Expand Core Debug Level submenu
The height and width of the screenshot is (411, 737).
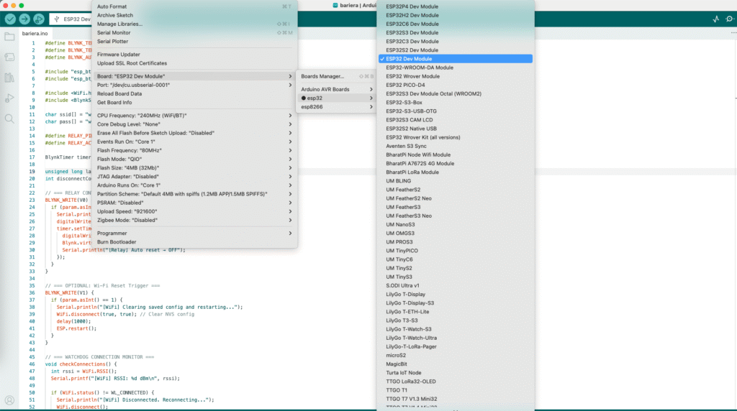(194, 124)
